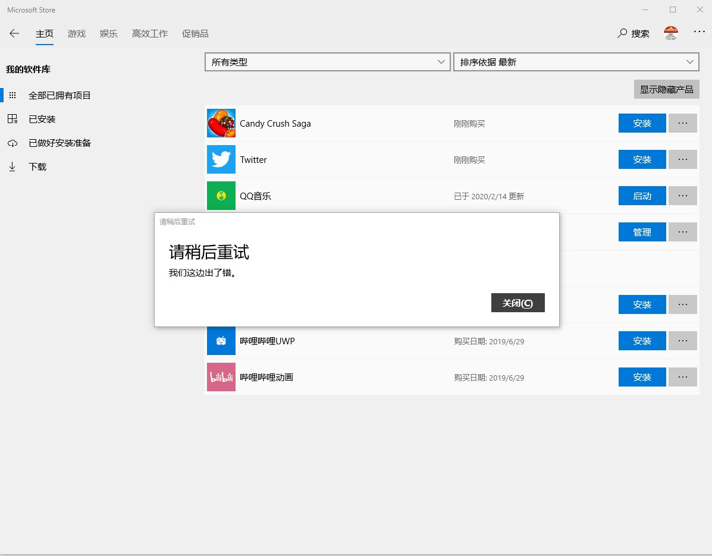Click the installed icon beside 已安装
The width and height of the screenshot is (712, 556).
pos(12,119)
